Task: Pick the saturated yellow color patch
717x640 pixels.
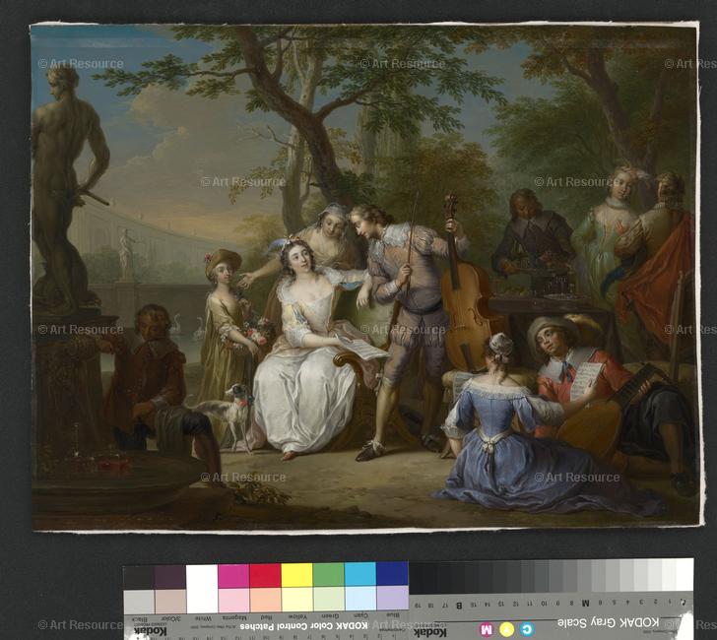Action: [x=296, y=575]
